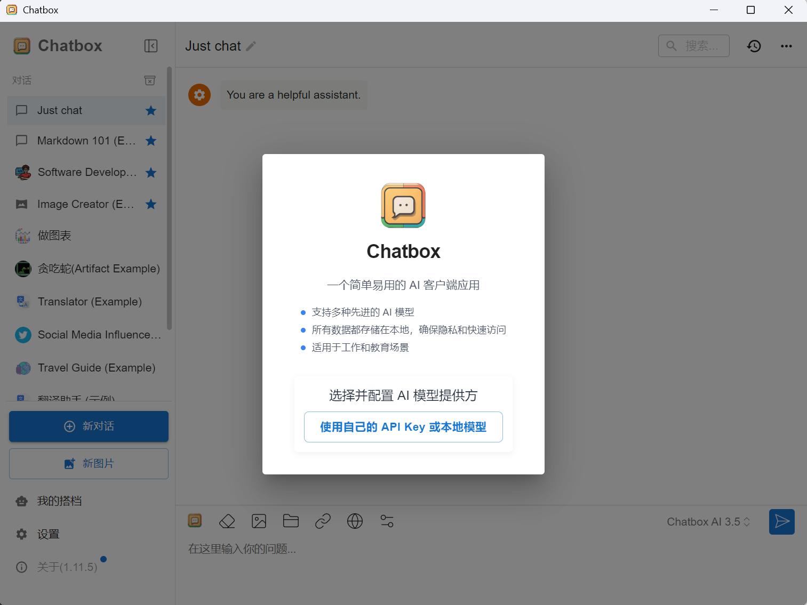Select Social Media Influencer conversation
Screen dimensions: 807x605
[x=86, y=335]
